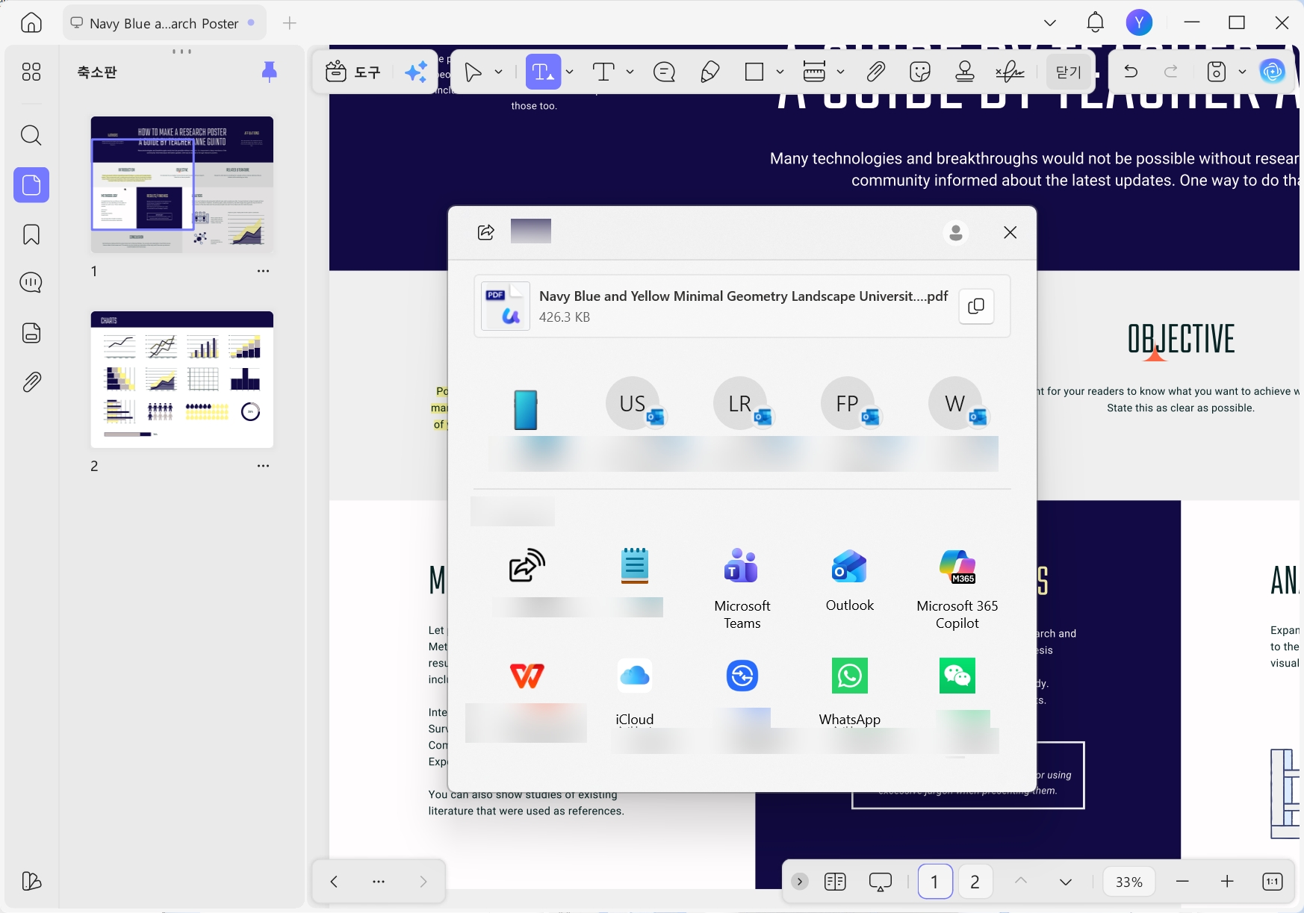This screenshot has width=1304, height=913.
Task: Open the sticker tool
Action: [920, 72]
